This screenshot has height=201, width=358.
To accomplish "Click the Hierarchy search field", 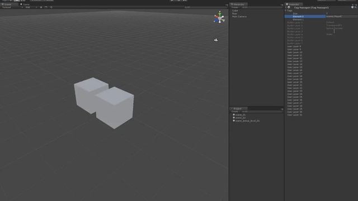I will point(261,7).
